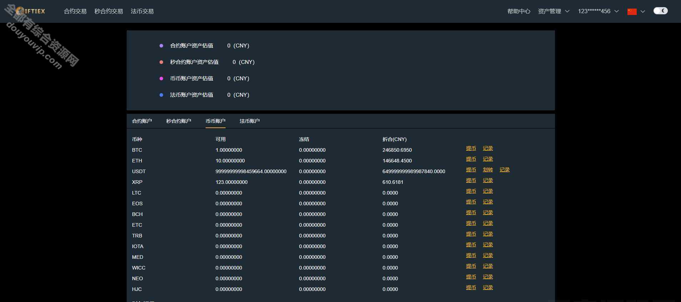The width and height of the screenshot is (681, 302).
Task: Expand the language chevron beside the flag
Action: (x=643, y=11)
